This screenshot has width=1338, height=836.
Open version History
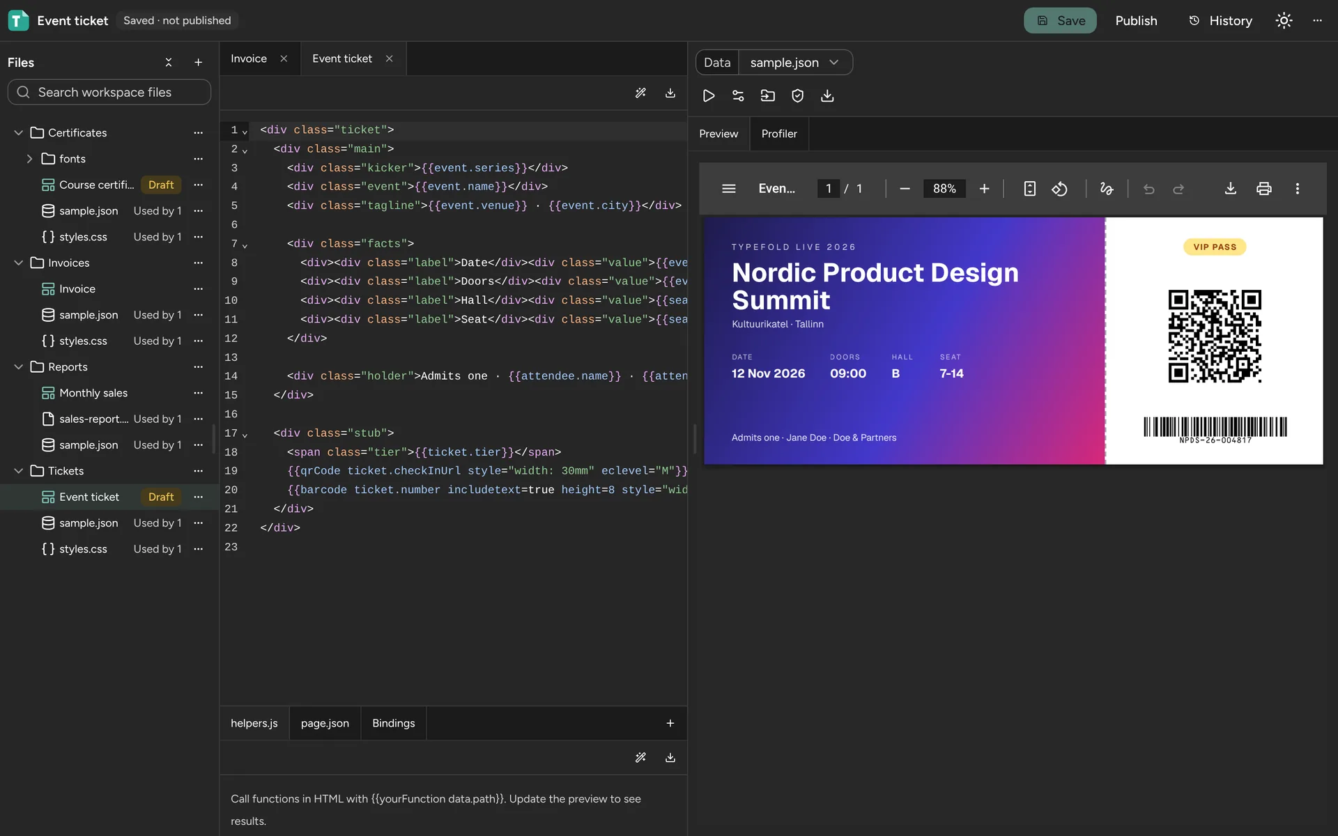tap(1220, 21)
